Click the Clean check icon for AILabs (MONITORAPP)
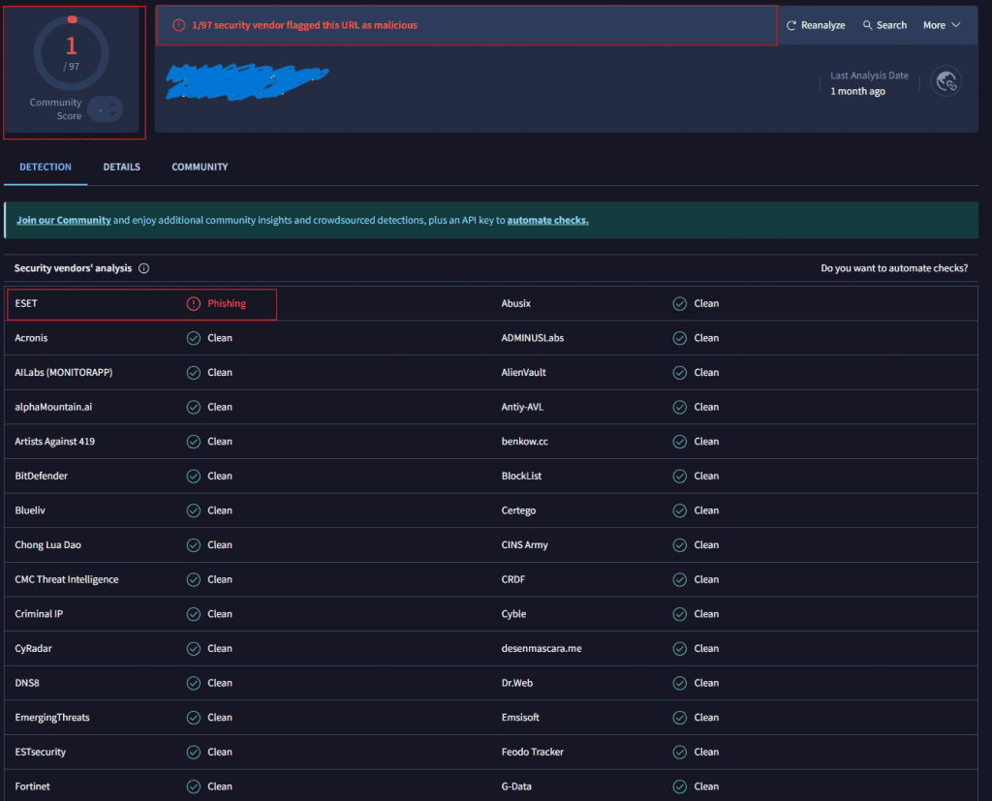 pyautogui.click(x=194, y=373)
